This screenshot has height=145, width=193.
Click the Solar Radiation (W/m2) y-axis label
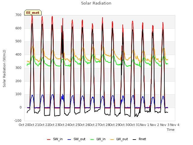(4, 69)
